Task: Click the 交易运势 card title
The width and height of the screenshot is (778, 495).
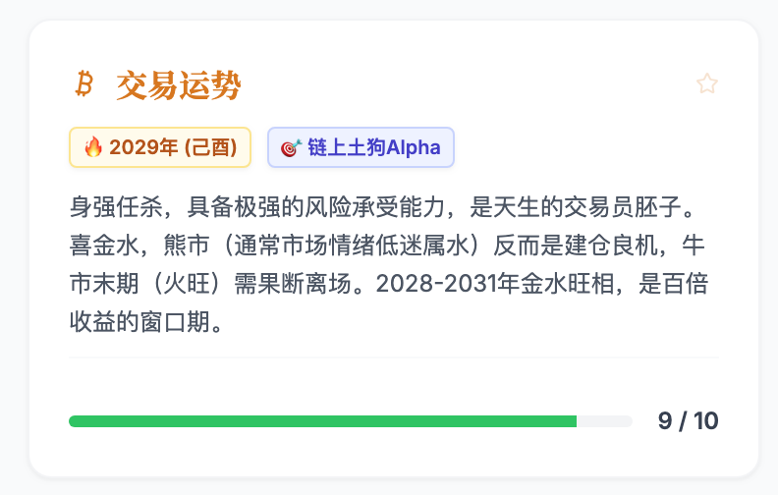Action: click(x=178, y=85)
